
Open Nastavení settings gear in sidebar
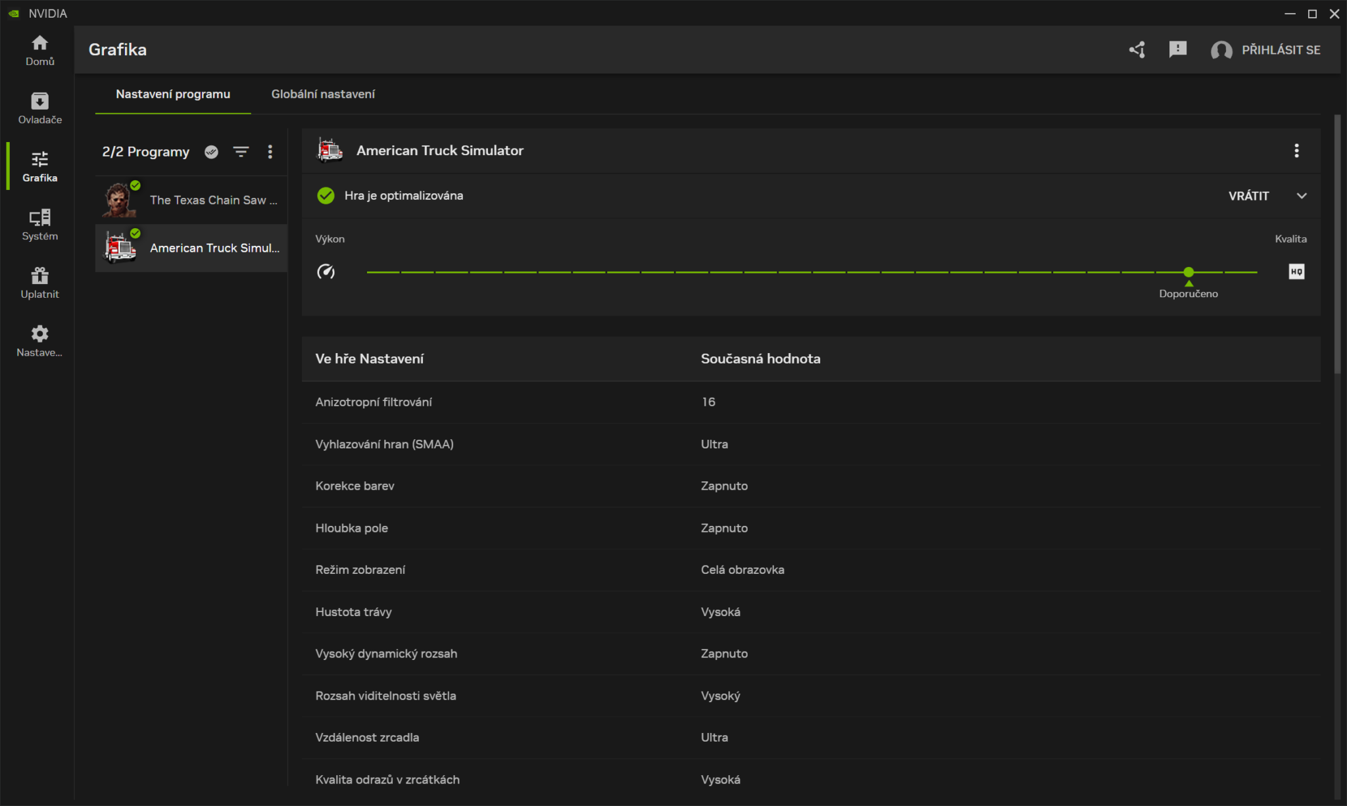pyautogui.click(x=39, y=341)
